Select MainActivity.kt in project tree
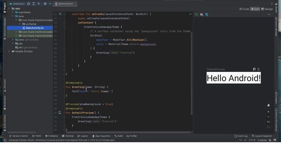This screenshot has width=281, height=158. click(30, 28)
